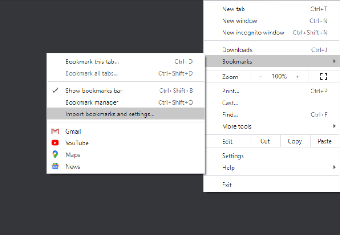Open Bookmark manager

pyautogui.click(x=92, y=102)
